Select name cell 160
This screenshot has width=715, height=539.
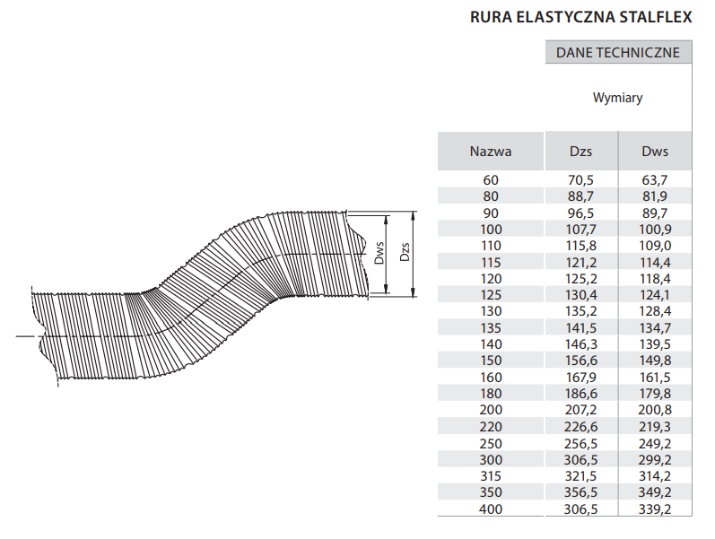tap(491, 378)
